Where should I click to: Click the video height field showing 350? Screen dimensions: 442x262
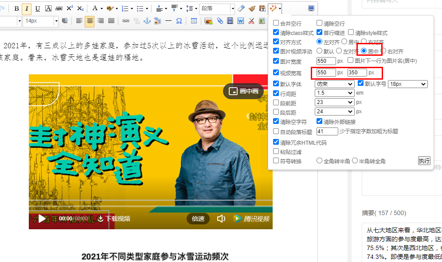click(x=357, y=73)
